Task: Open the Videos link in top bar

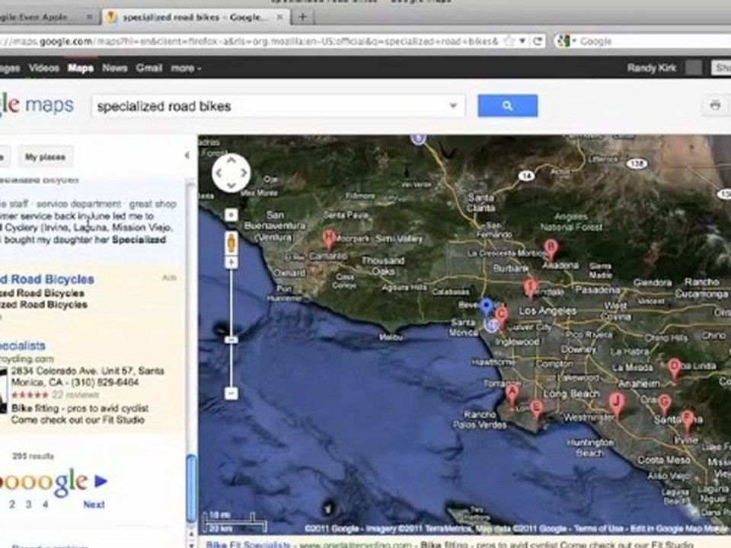Action: click(44, 68)
